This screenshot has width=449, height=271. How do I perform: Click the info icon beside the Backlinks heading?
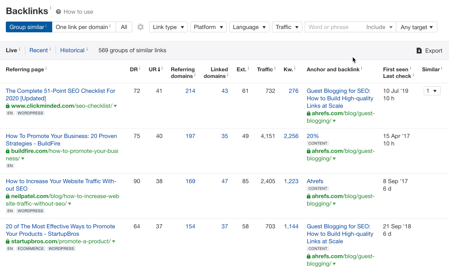(51, 7)
